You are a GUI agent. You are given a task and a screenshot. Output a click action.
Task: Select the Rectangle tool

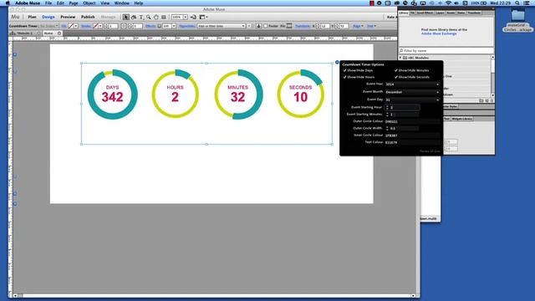point(164,17)
